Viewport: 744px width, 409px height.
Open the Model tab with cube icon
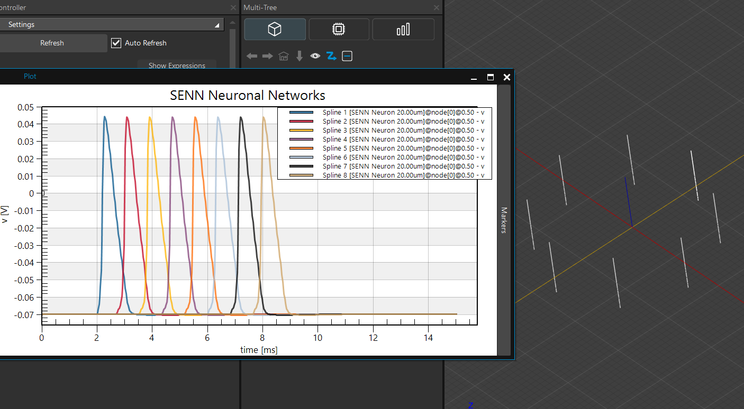point(275,30)
